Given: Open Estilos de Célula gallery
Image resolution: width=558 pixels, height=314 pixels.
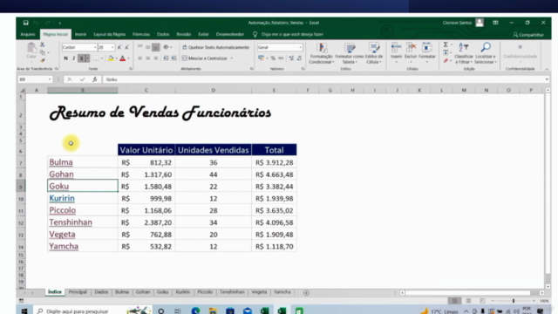Looking at the screenshot, I should point(374,53).
